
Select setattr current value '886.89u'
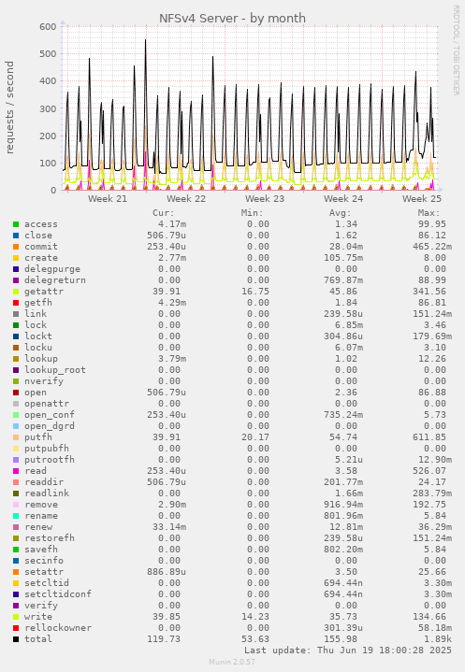pyautogui.click(x=167, y=572)
